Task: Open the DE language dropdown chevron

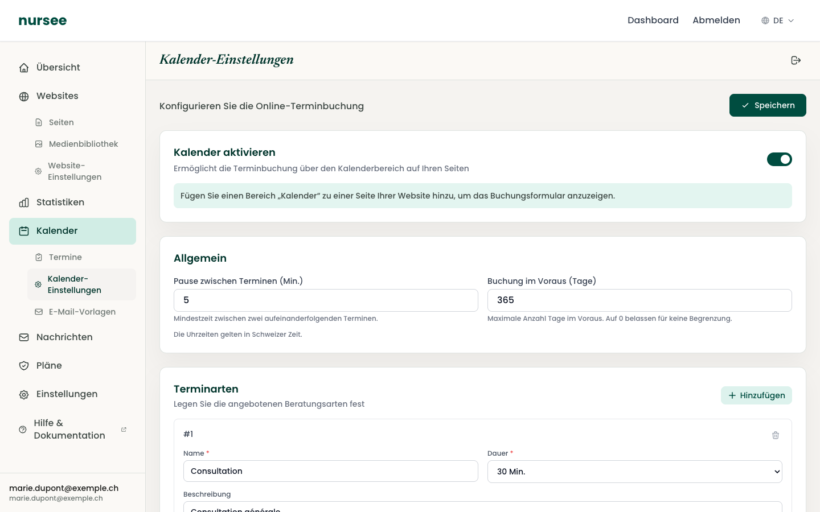Action: [x=791, y=20]
